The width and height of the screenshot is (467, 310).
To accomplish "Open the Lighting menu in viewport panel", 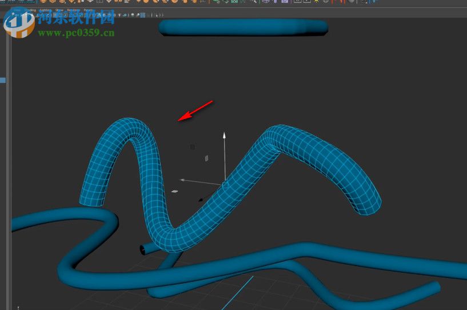I will [45, 10].
